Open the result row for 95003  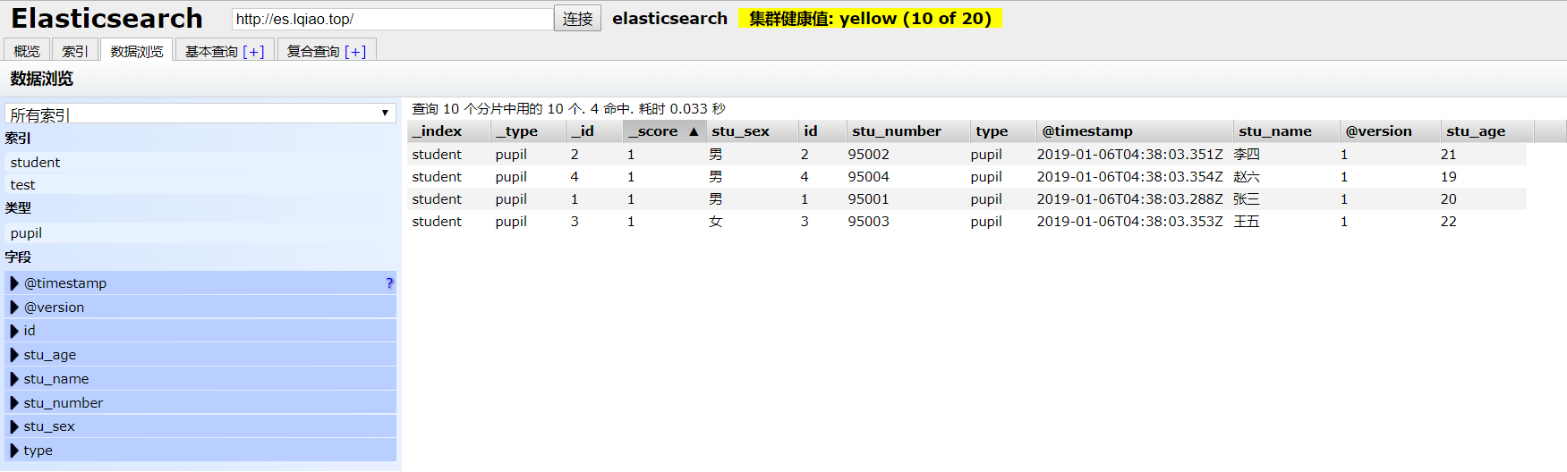(868, 222)
